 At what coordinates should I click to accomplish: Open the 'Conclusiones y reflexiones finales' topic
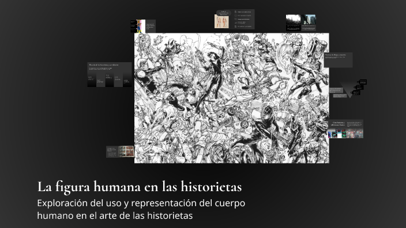pos(345,129)
